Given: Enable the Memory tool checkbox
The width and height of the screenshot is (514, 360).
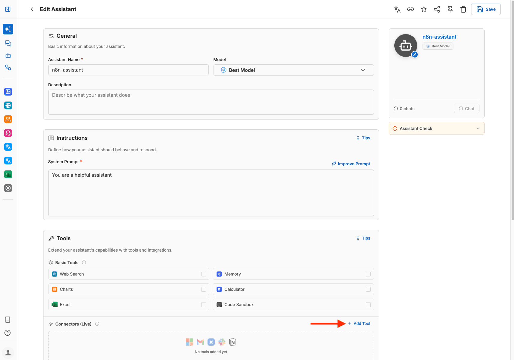Looking at the screenshot, I should pos(368,274).
